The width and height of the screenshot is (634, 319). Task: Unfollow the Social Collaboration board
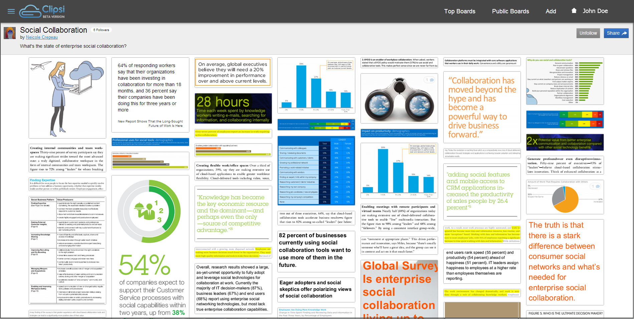click(x=588, y=33)
